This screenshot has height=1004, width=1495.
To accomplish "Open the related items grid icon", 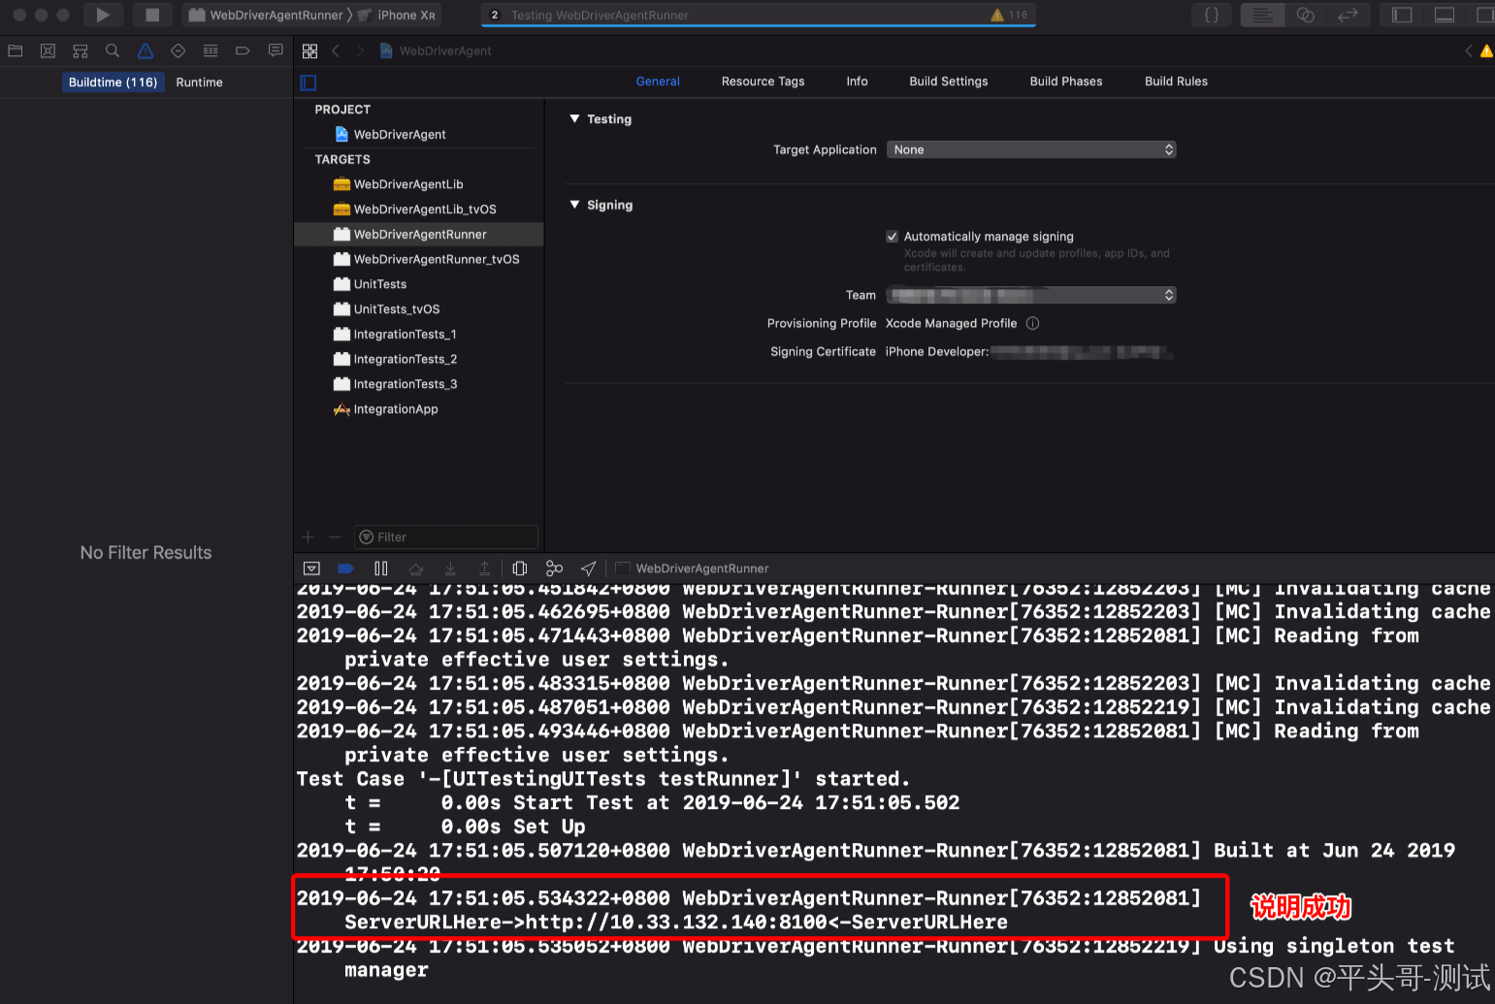I will [x=309, y=50].
